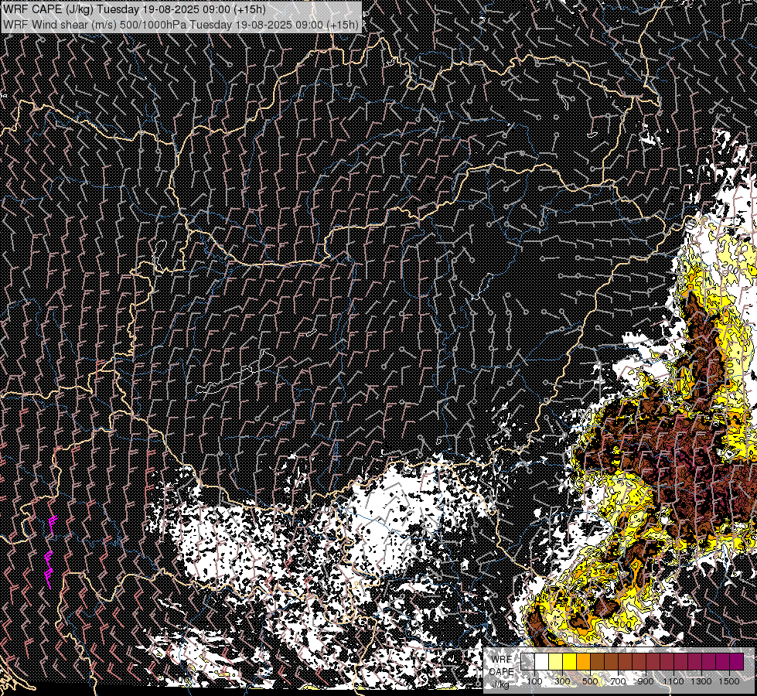Click the WRF CAPE title line

135,9
